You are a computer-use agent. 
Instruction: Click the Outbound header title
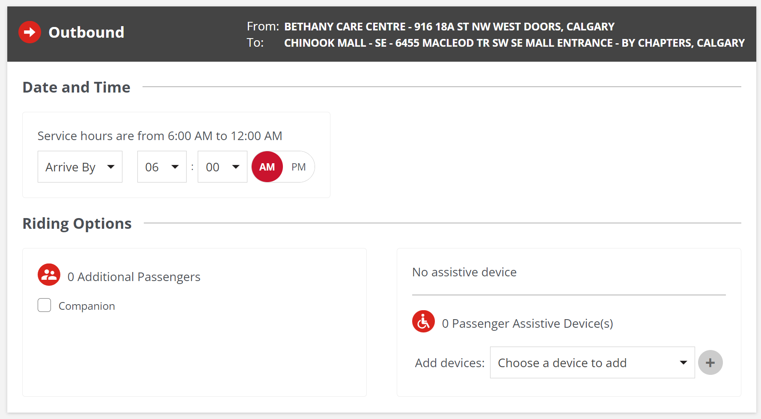[x=86, y=33]
